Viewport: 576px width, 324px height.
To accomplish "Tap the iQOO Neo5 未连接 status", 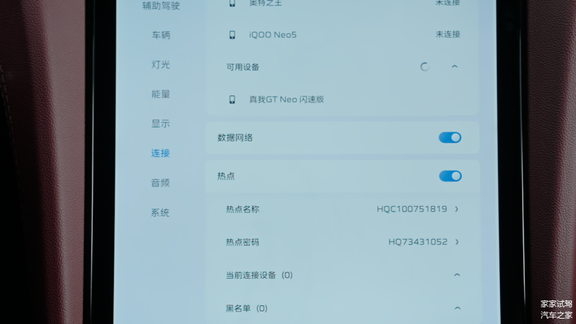I will pyautogui.click(x=447, y=34).
